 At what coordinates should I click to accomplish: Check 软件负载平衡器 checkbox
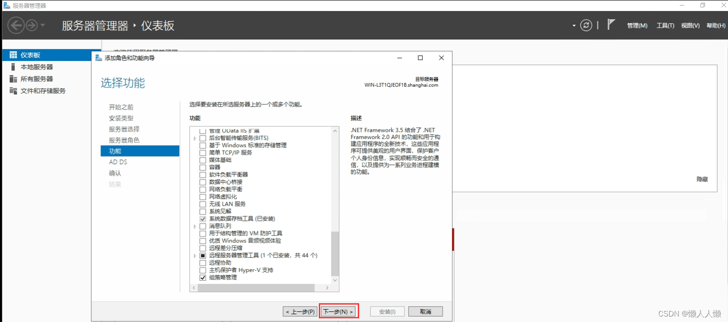203,175
